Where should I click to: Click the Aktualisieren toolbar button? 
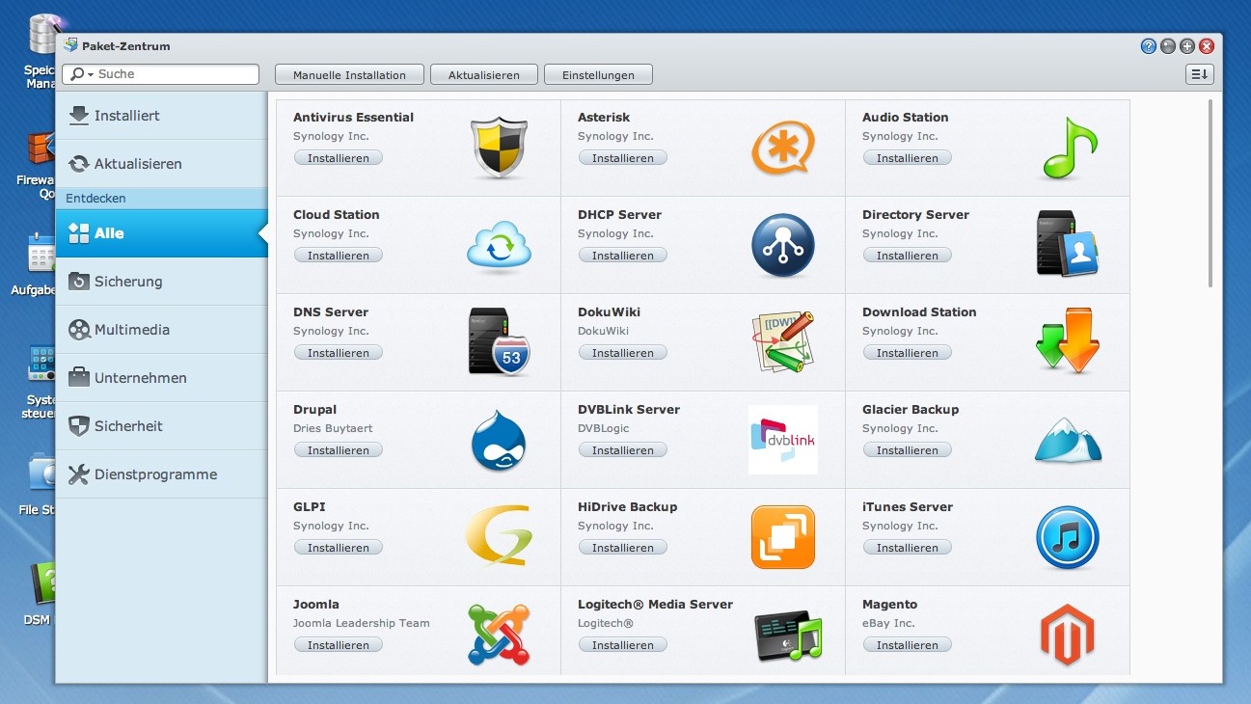coord(484,74)
